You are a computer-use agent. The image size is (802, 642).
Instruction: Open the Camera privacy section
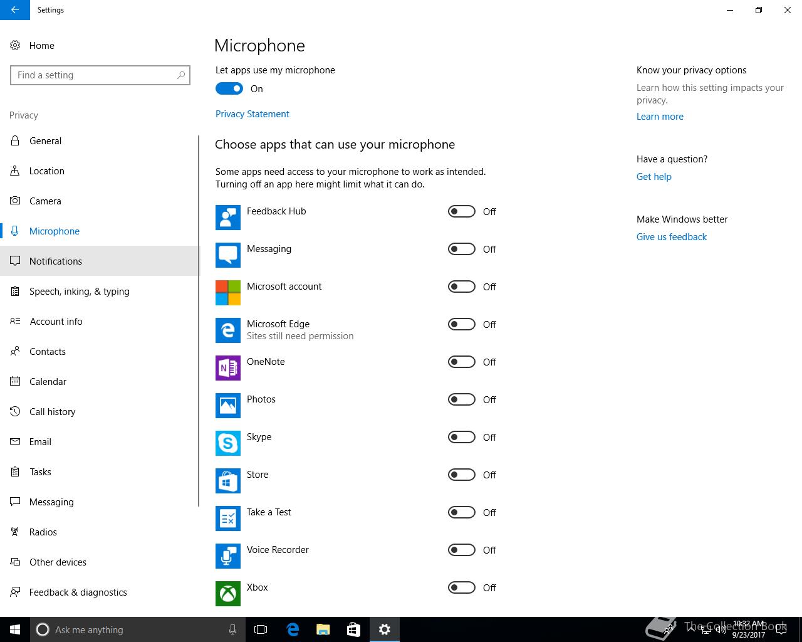pyautogui.click(x=45, y=201)
